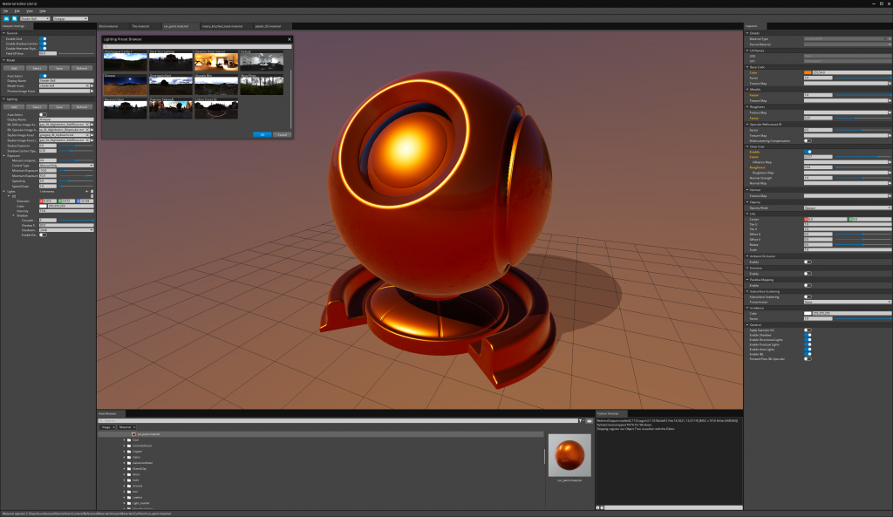Open the Edit menu
This screenshot has width=893, height=517.
click(x=16, y=10)
